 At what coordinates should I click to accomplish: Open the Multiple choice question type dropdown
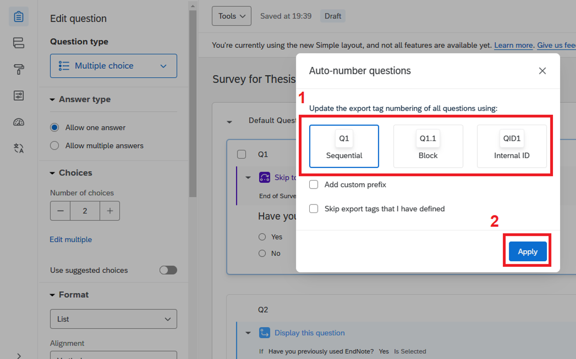(113, 66)
